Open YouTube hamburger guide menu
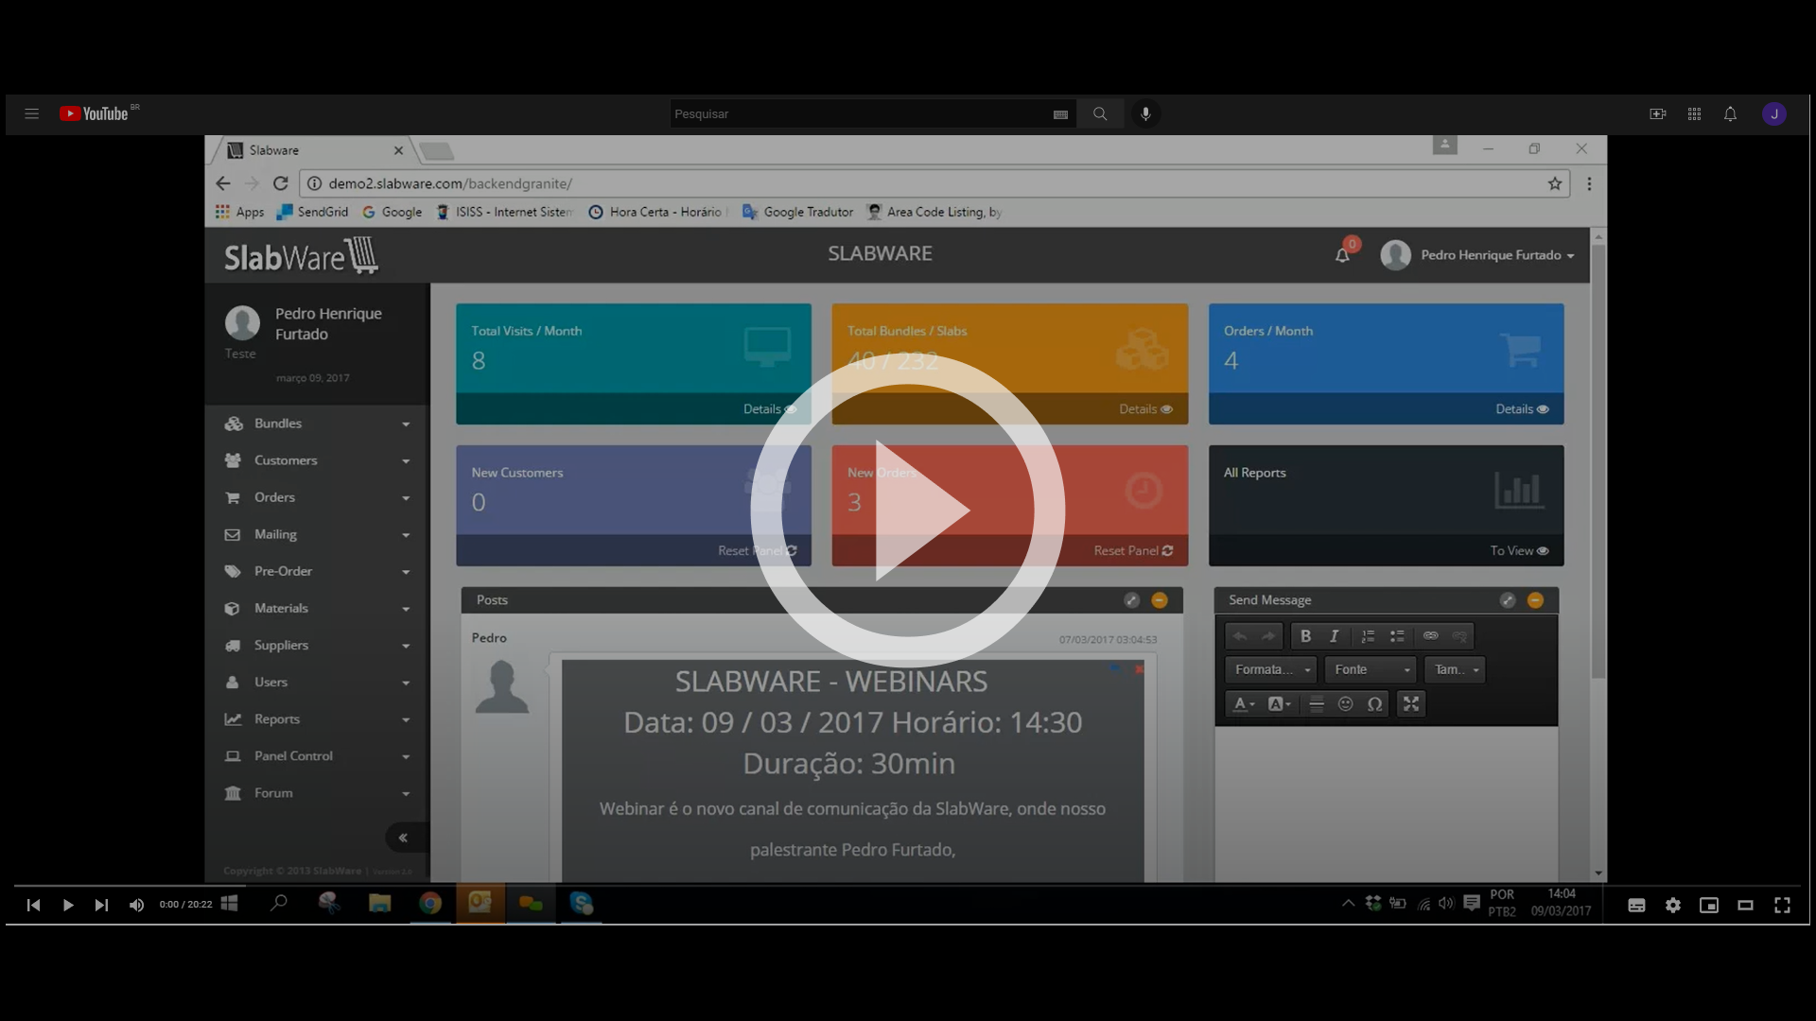 [x=31, y=113]
